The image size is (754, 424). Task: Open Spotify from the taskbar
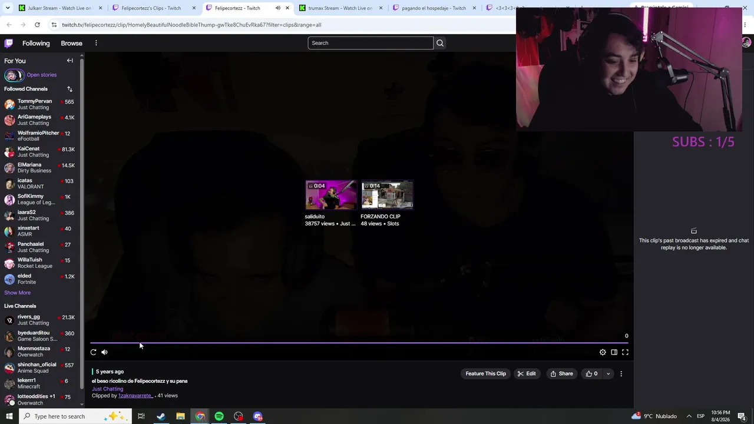[x=219, y=416]
